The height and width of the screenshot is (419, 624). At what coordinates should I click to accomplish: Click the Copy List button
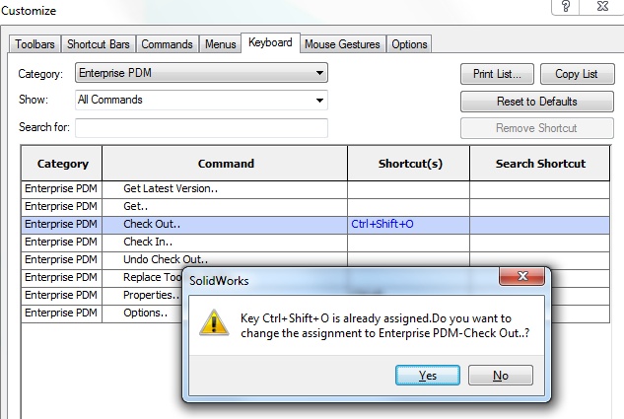(x=577, y=74)
